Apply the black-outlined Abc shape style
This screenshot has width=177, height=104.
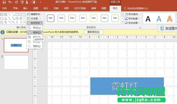[x=51, y=18]
